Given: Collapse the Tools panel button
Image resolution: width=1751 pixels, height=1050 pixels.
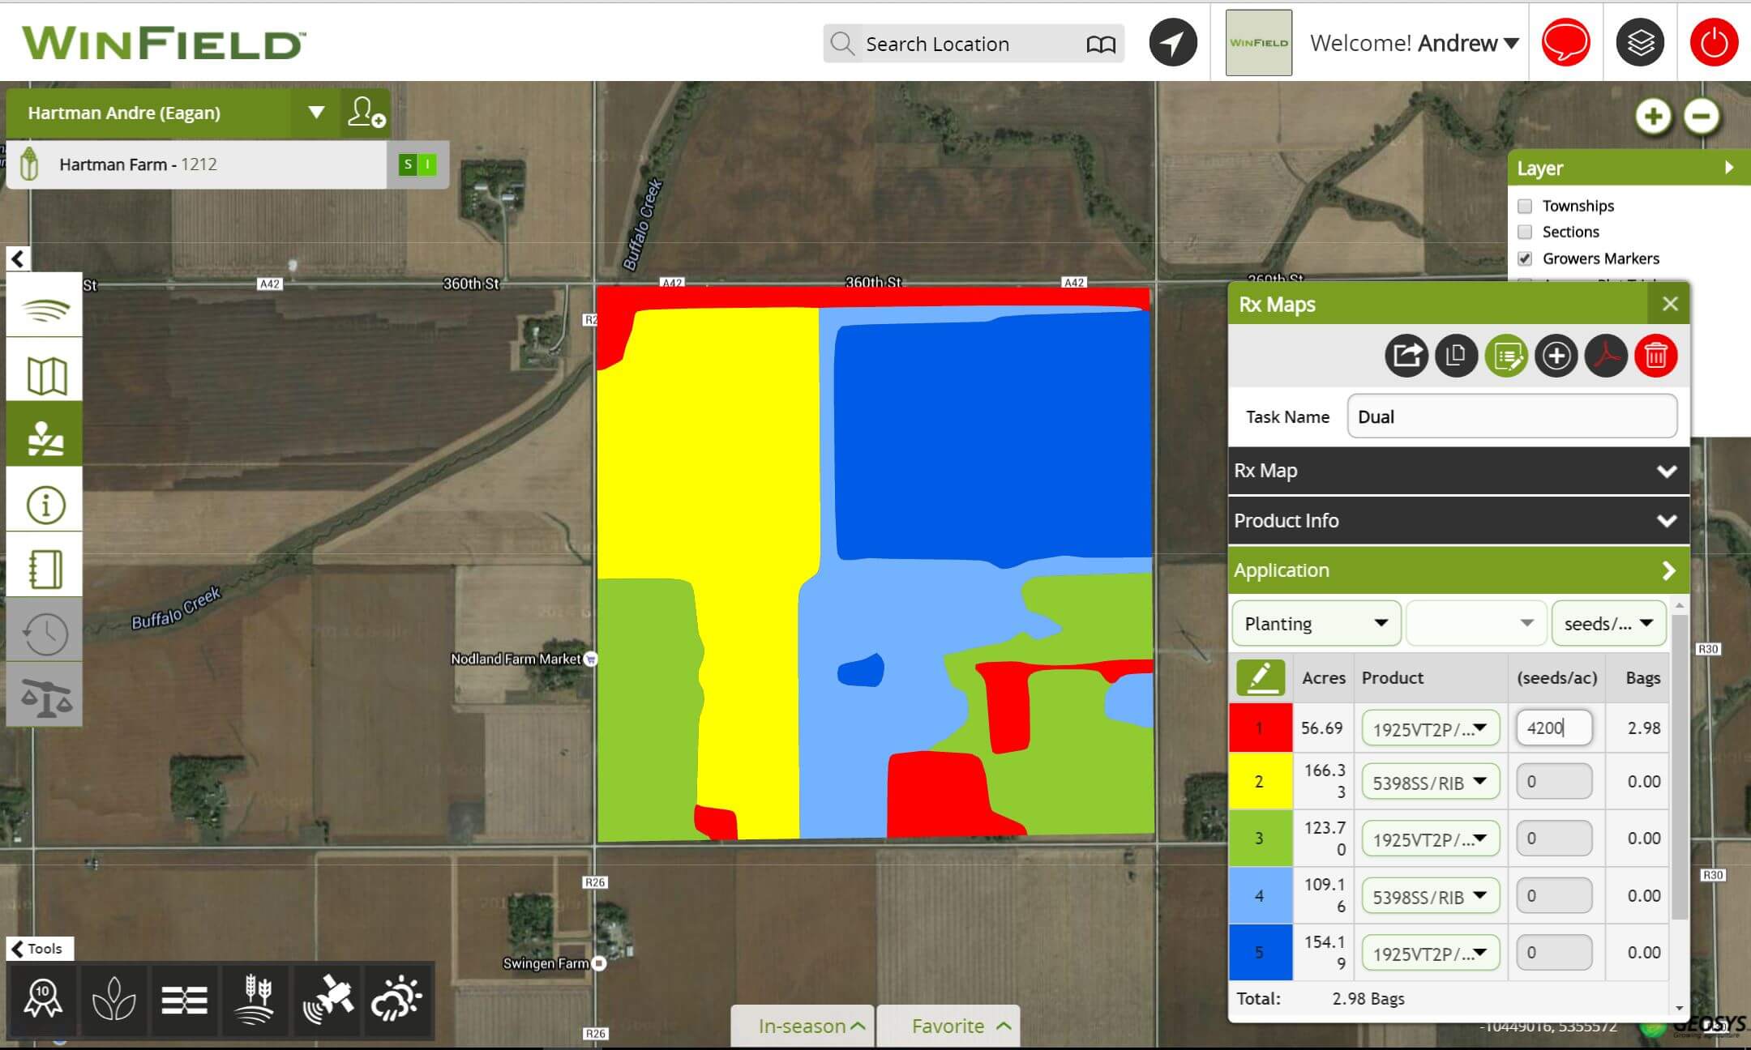Looking at the screenshot, I should (39, 949).
